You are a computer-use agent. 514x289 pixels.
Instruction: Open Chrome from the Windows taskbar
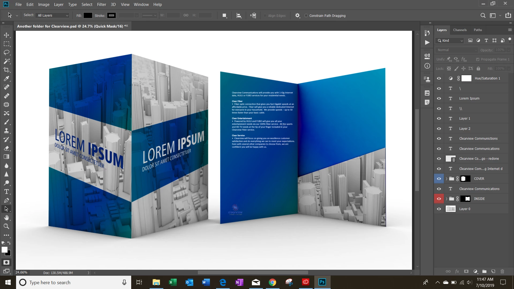tap(272, 282)
